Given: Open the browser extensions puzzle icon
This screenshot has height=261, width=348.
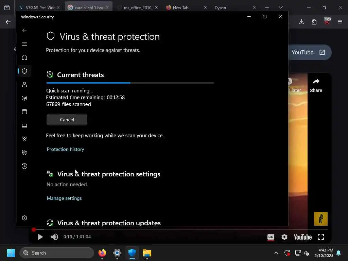Looking at the screenshot, I should click(x=314, y=22).
